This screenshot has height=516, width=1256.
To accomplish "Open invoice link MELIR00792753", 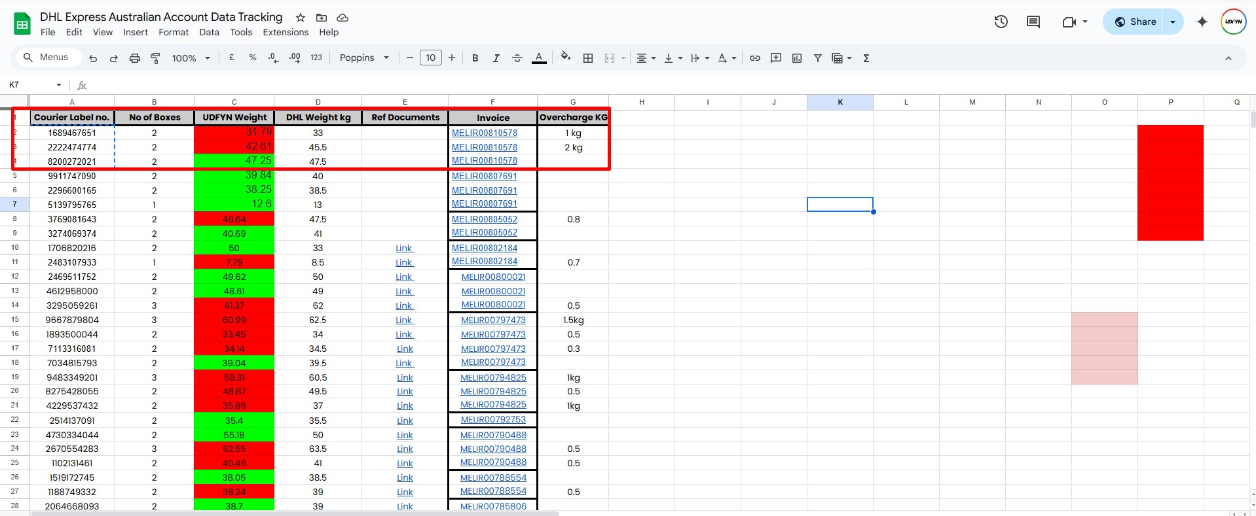I will click(x=493, y=420).
